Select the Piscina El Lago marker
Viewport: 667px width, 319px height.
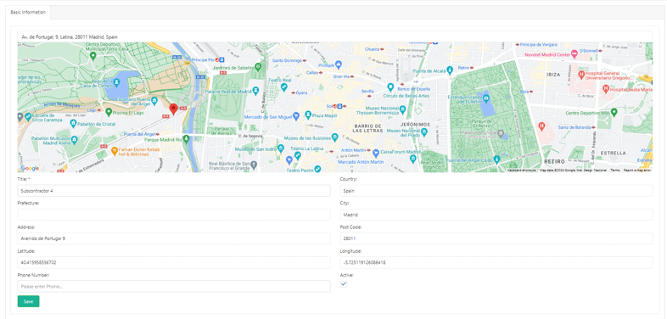(109, 112)
